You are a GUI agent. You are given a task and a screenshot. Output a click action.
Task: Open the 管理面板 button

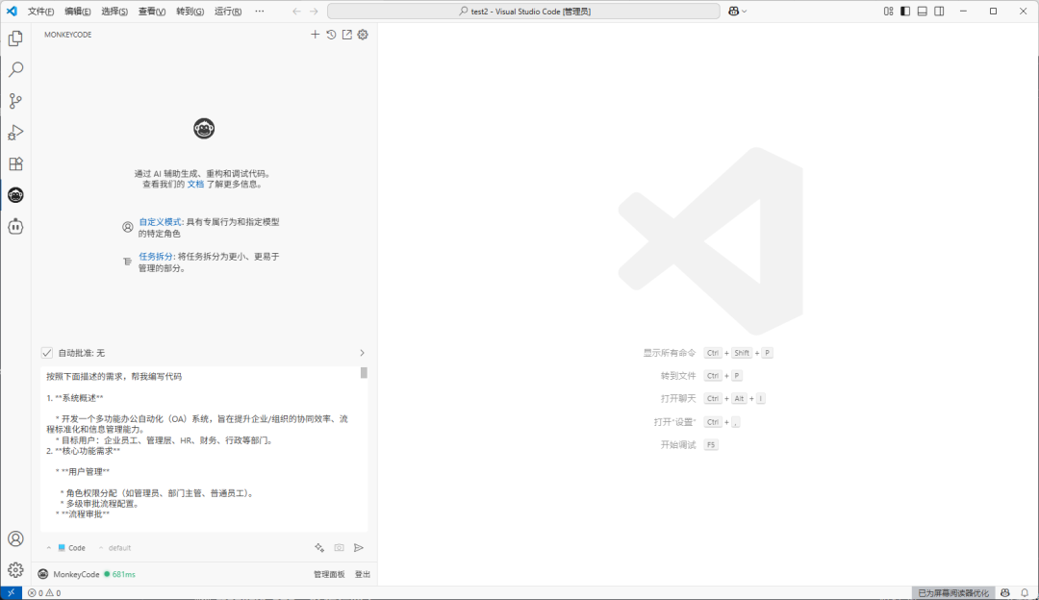click(329, 574)
